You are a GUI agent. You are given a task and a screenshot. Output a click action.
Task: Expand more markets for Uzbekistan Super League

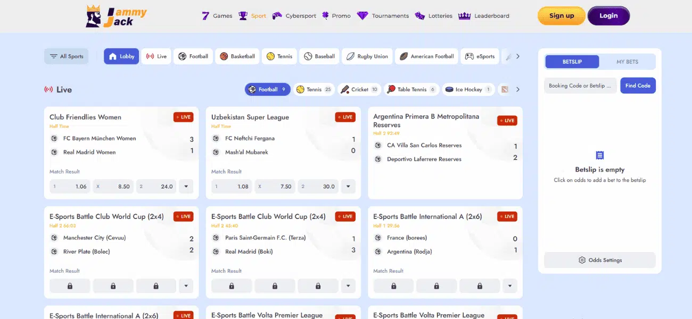click(x=348, y=187)
